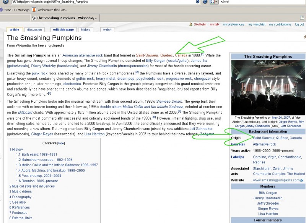Image resolution: width=306 pixels, height=223 pixels.
Task: Click the address bar URL field
Action: pos(103,2)
